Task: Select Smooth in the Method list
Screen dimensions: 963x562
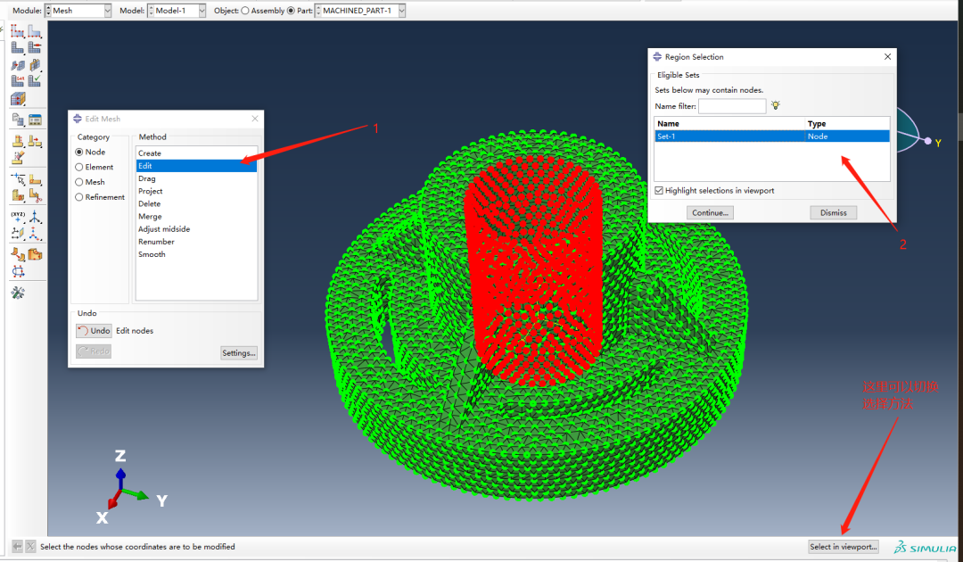Action: pos(196,253)
